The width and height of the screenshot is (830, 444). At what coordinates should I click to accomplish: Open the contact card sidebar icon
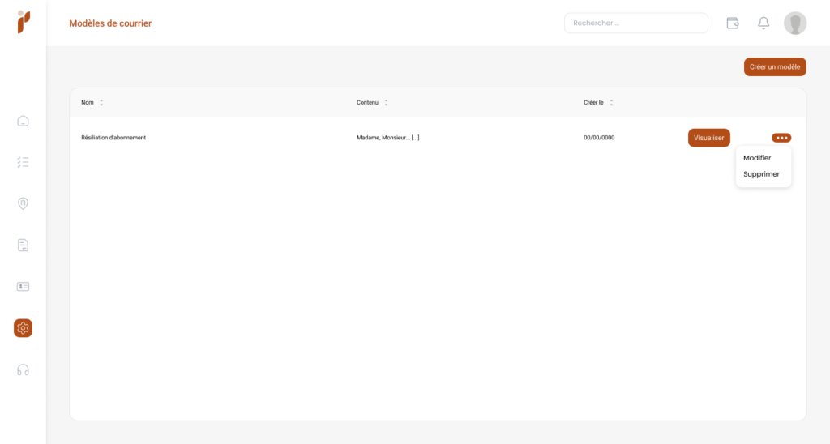23,287
